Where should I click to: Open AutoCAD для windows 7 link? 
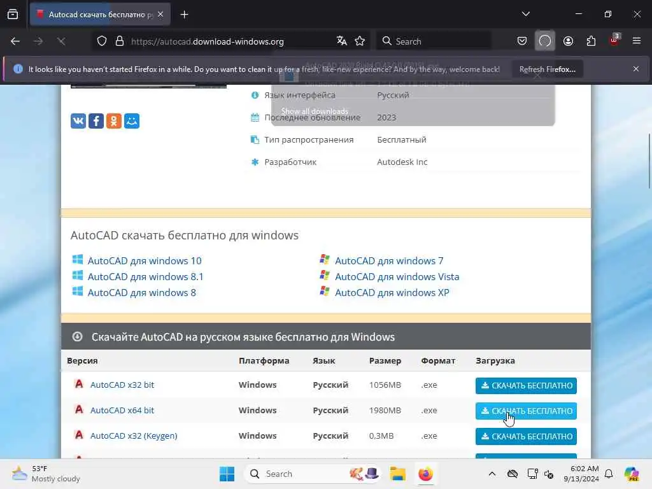pyautogui.click(x=389, y=260)
